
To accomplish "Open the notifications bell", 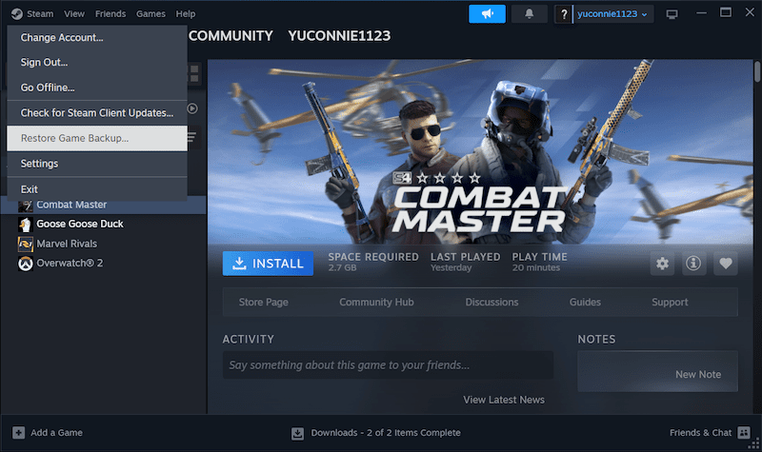I will click(x=530, y=14).
